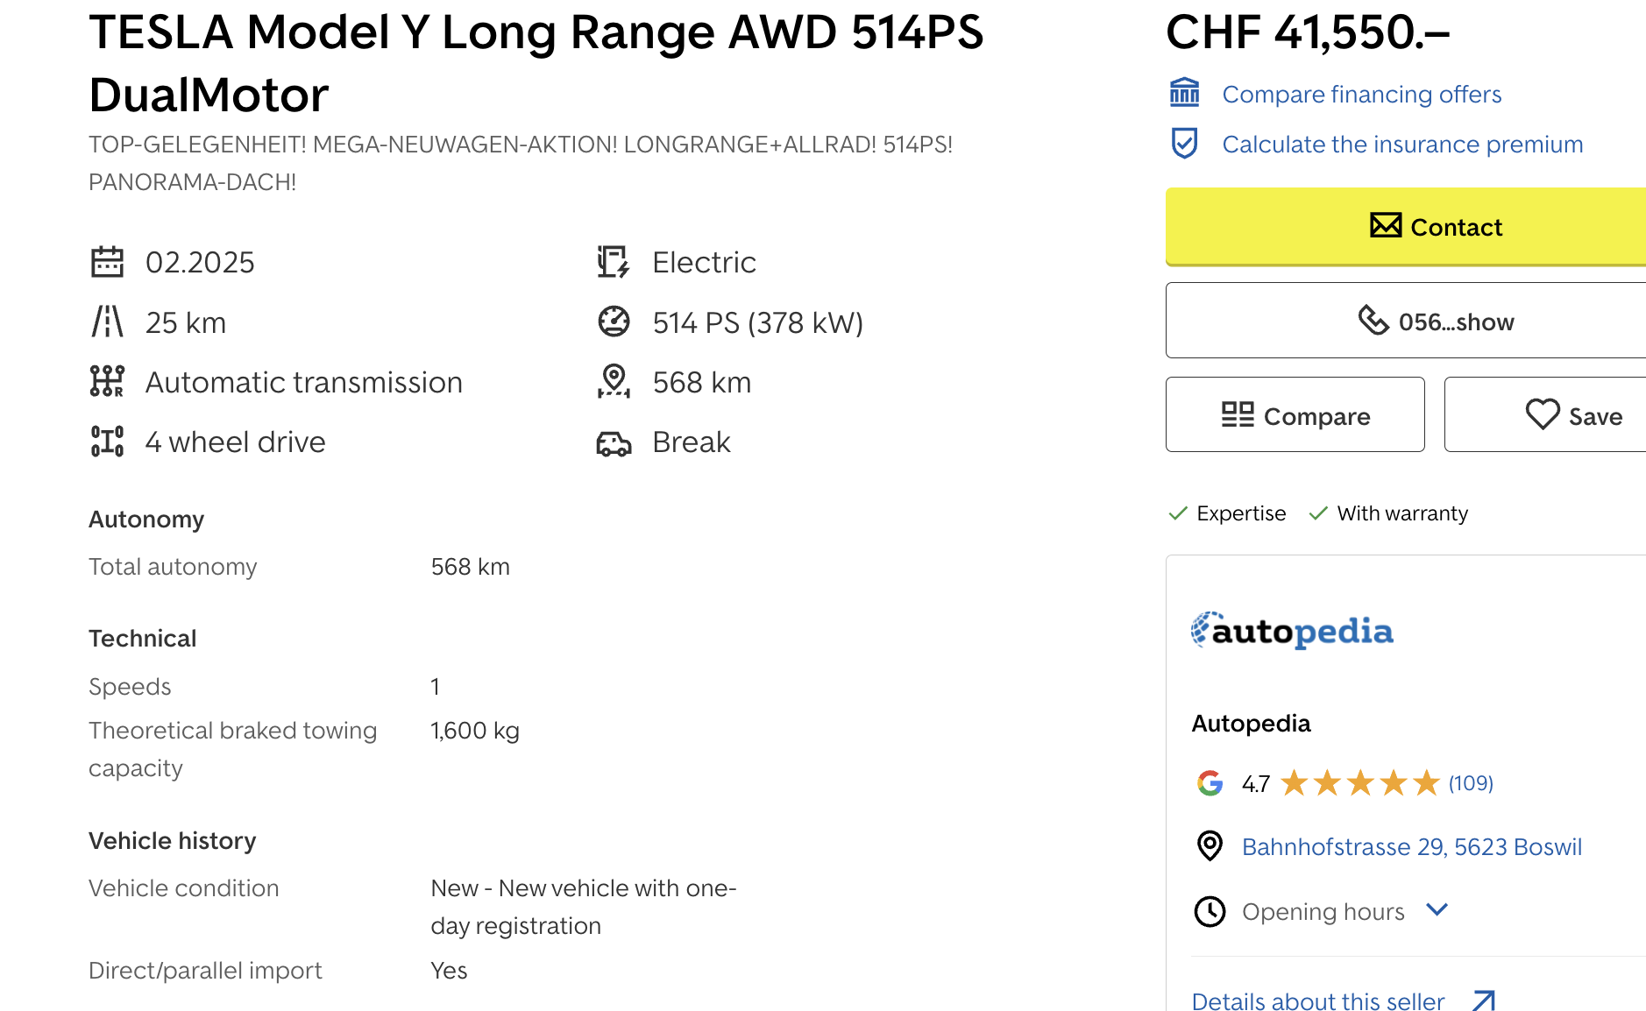Contact the seller via yellow button
1646x1011 pixels.
[x=1406, y=226]
